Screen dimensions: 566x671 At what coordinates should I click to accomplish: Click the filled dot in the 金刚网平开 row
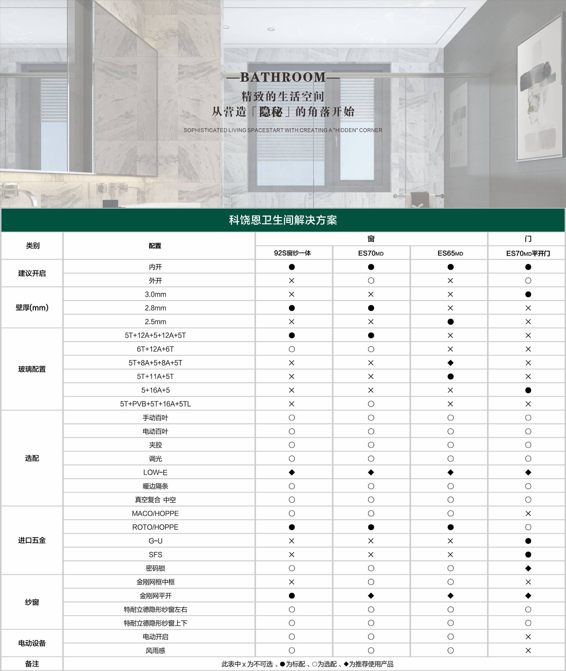pyautogui.click(x=292, y=596)
